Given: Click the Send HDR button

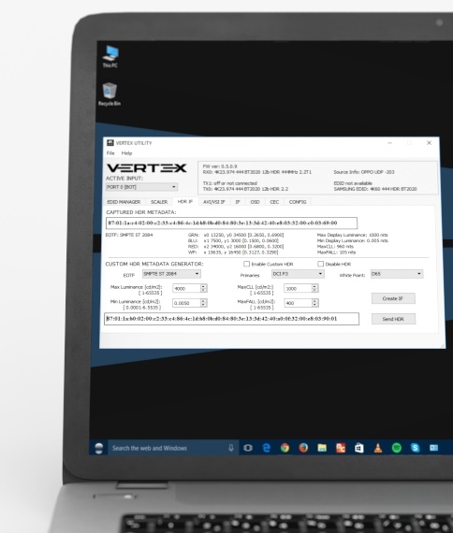Looking at the screenshot, I should (393, 319).
